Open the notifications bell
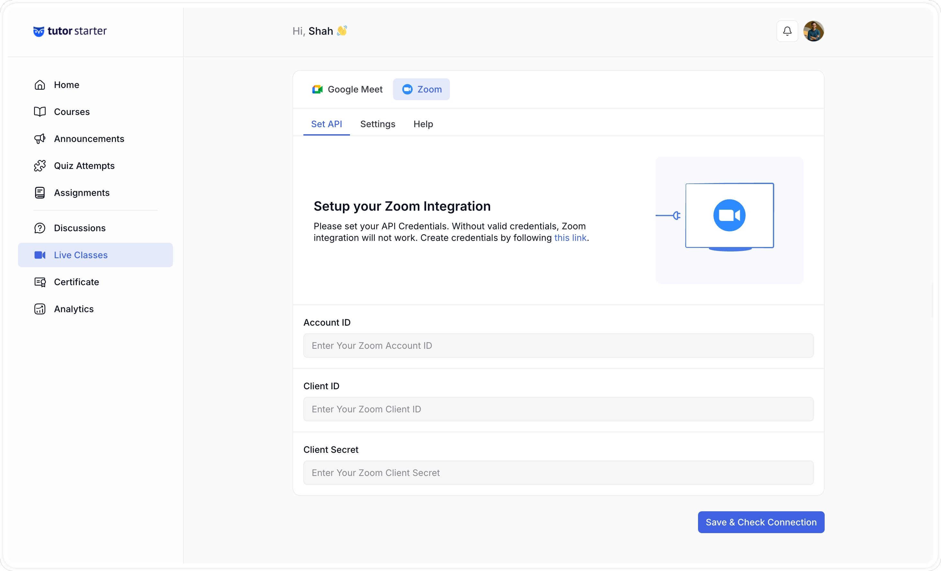The width and height of the screenshot is (941, 571). click(x=787, y=31)
